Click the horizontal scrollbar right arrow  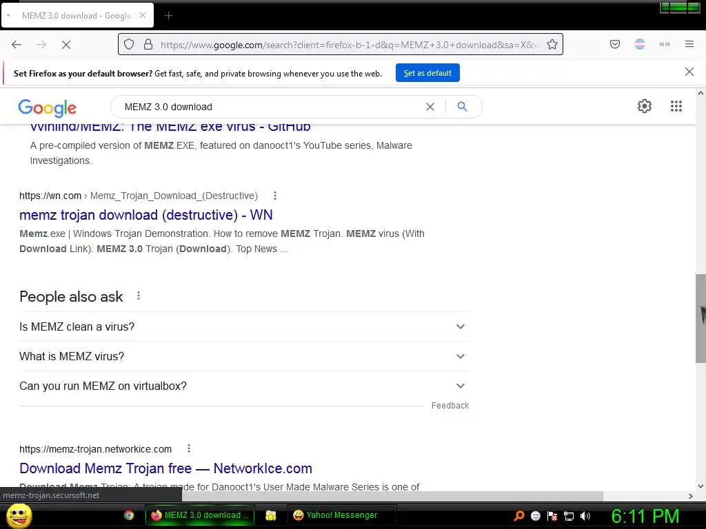(x=690, y=496)
